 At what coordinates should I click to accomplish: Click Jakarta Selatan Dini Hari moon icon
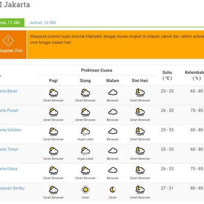pyautogui.click(x=140, y=132)
